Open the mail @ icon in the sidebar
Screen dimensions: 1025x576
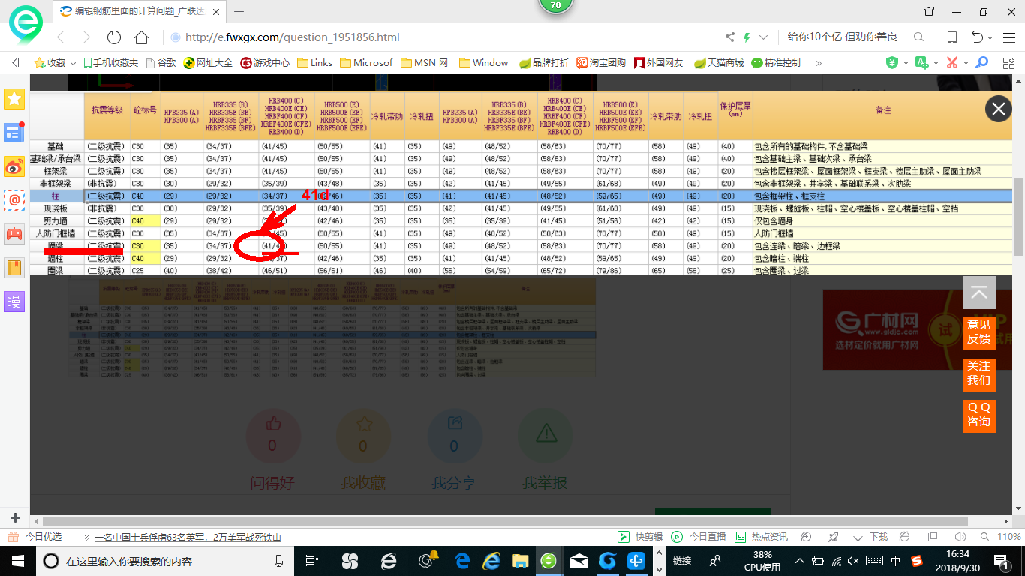(x=14, y=200)
